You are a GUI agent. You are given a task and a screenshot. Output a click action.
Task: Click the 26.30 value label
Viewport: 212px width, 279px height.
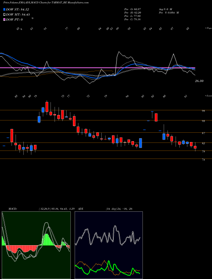click(x=199, y=81)
